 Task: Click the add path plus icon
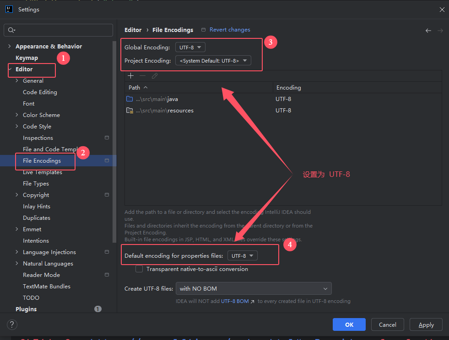tap(130, 76)
